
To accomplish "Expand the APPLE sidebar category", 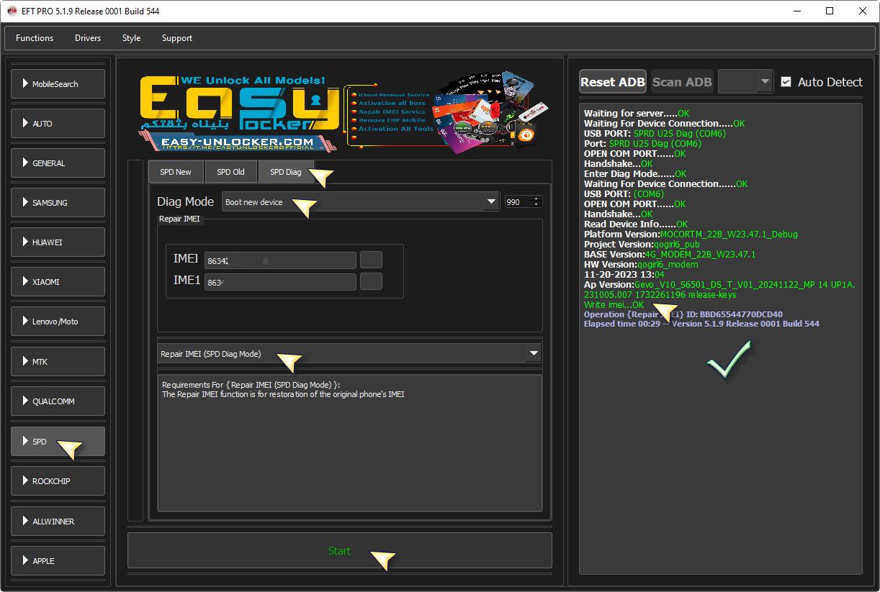I will (58, 561).
